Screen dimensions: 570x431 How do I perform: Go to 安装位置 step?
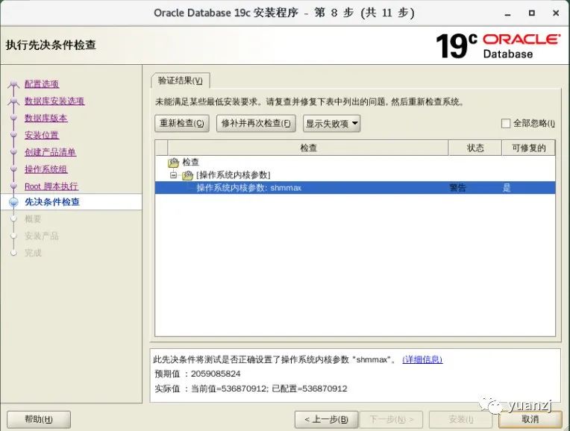coord(42,135)
